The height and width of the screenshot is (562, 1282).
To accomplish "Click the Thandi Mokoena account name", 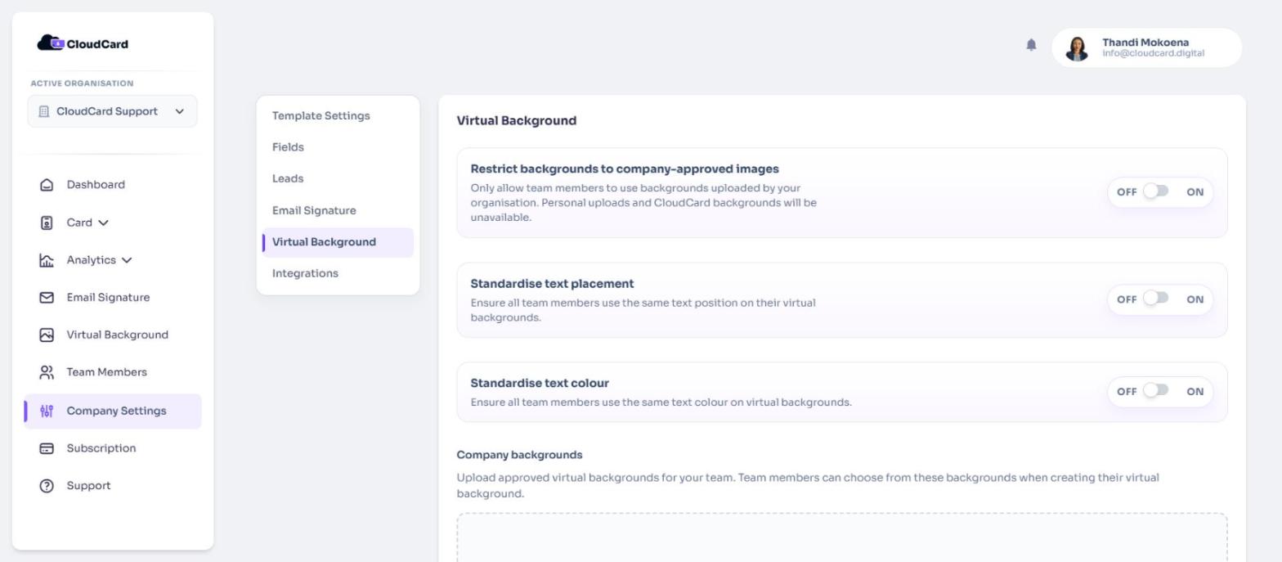I will (1145, 43).
